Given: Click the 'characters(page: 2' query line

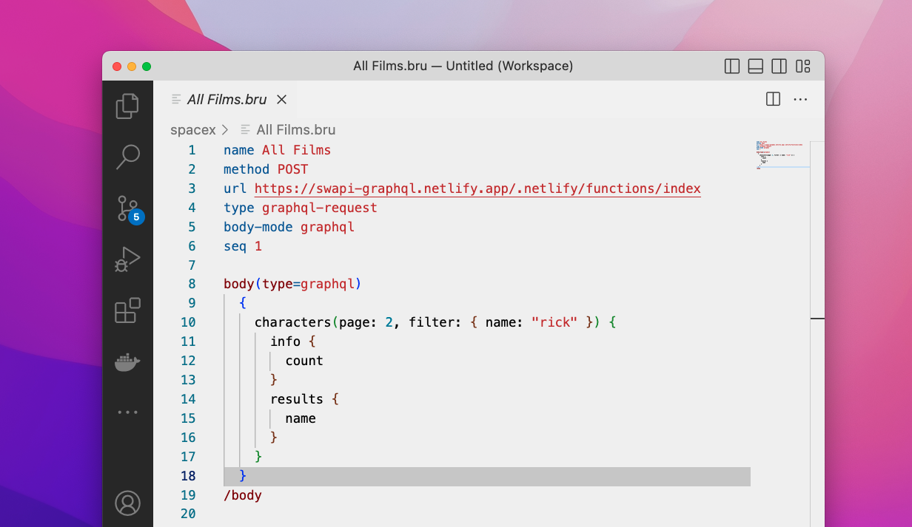Looking at the screenshot, I should 435,322.
